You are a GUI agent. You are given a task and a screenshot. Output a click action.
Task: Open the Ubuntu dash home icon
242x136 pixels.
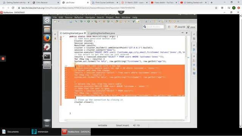coord(47,20)
